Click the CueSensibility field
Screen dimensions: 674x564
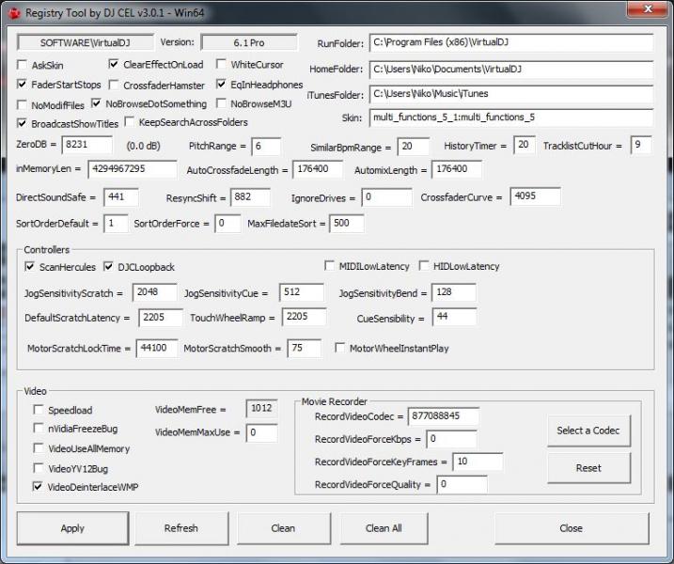[454, 317]
